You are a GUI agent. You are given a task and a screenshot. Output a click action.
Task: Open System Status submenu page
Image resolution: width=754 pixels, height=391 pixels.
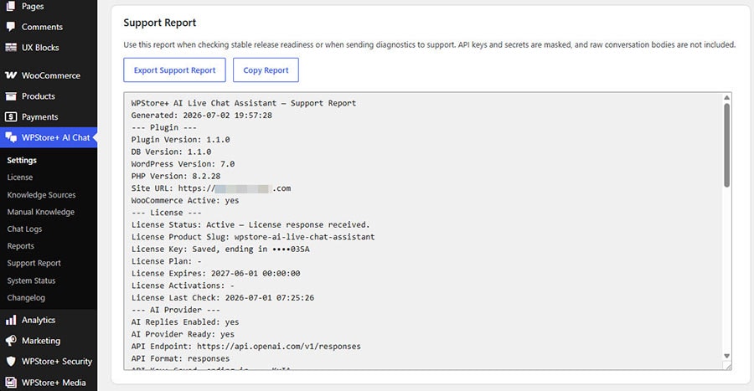coord(31,280)
